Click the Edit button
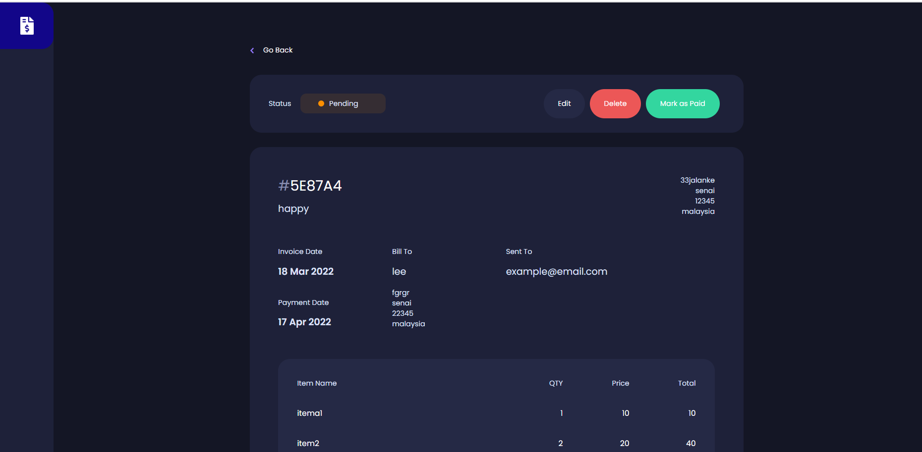Image resolution: width=922 pixels, height=452 pixels. click(x=564, y=103)
